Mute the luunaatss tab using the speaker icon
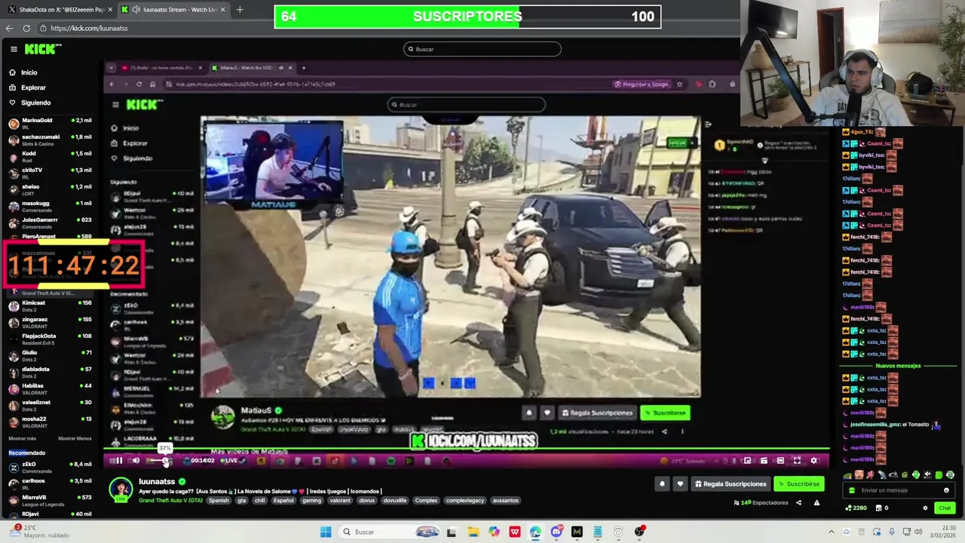 (x=136, y=10)
